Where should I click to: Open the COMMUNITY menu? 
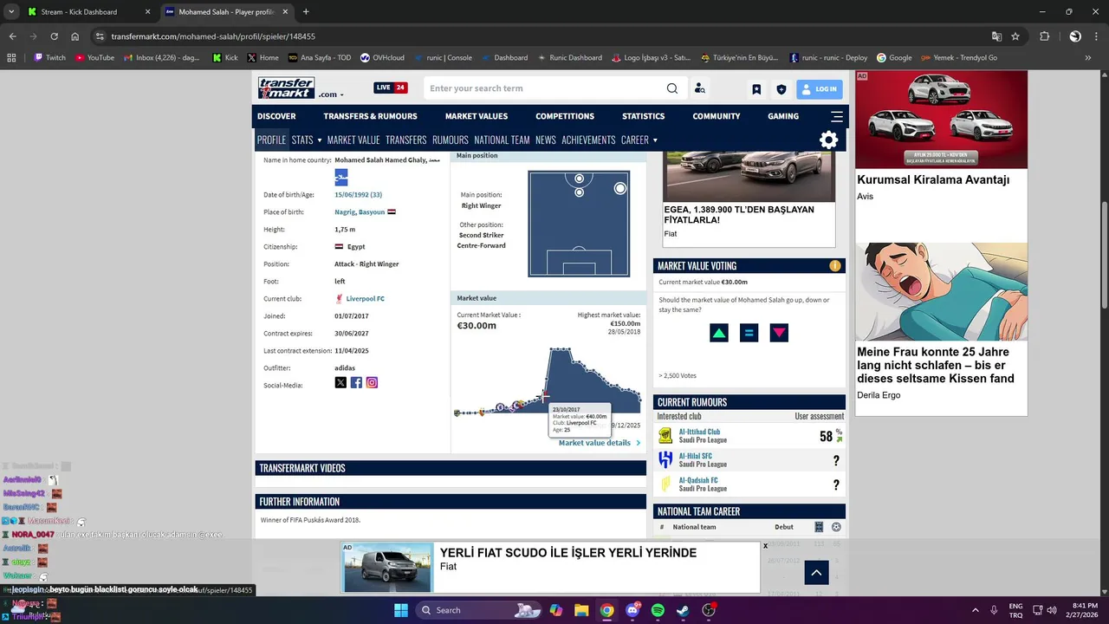coord(717,116)
